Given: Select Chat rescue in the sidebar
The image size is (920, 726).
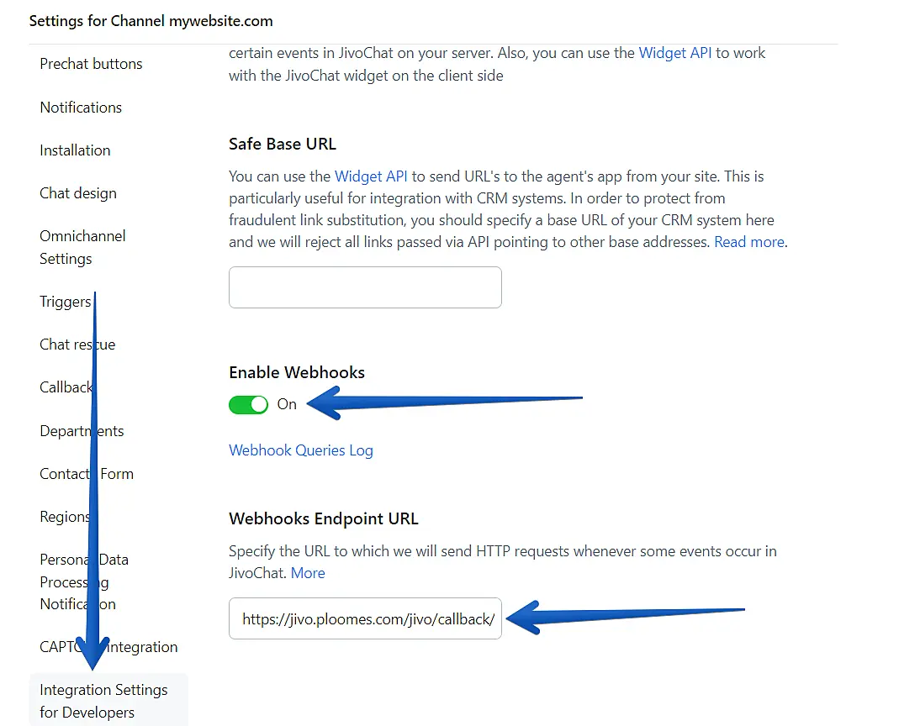Looking at the screenshot, I should coord(77,345).
